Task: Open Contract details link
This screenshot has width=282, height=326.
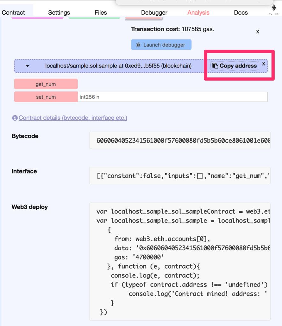Action: (x=73, y=118)
